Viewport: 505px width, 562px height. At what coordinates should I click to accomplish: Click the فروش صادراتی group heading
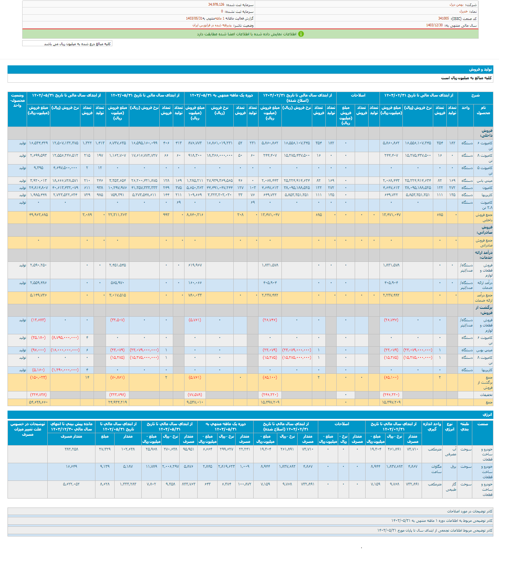486,230
